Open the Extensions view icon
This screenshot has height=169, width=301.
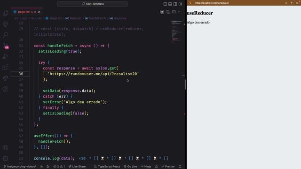pos(5,67)
